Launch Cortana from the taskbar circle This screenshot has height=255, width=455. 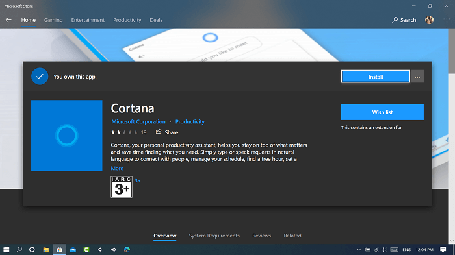pos(32,250)
